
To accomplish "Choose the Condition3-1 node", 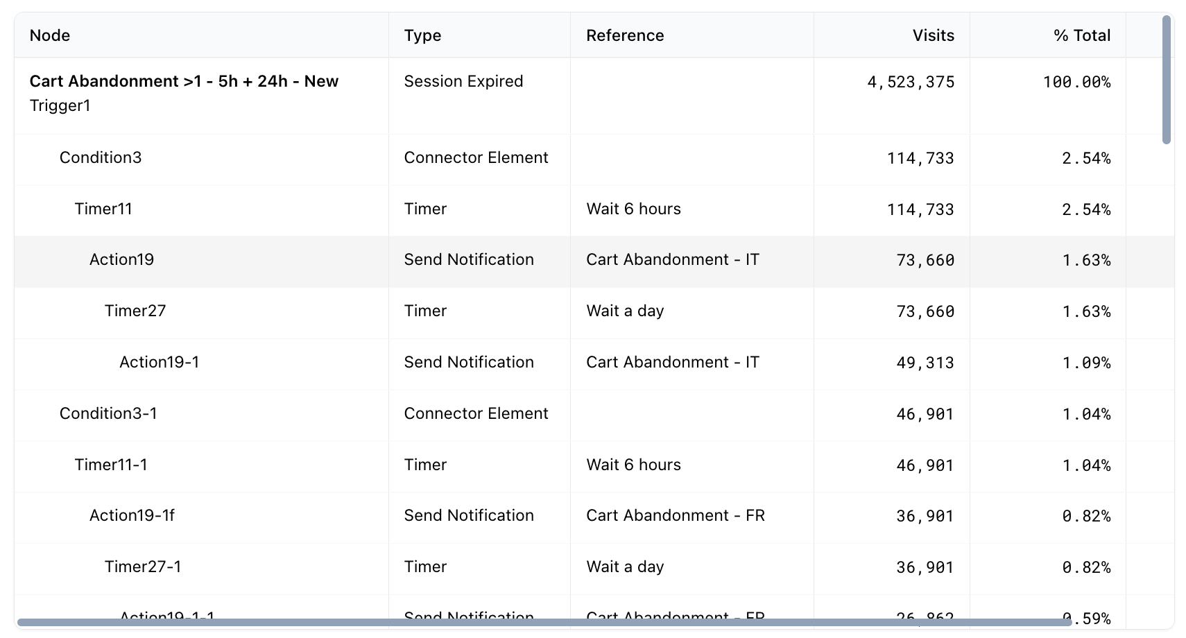I will (108, 413).
